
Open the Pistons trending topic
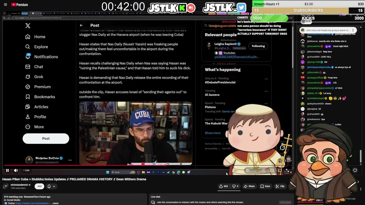point(210,107)
